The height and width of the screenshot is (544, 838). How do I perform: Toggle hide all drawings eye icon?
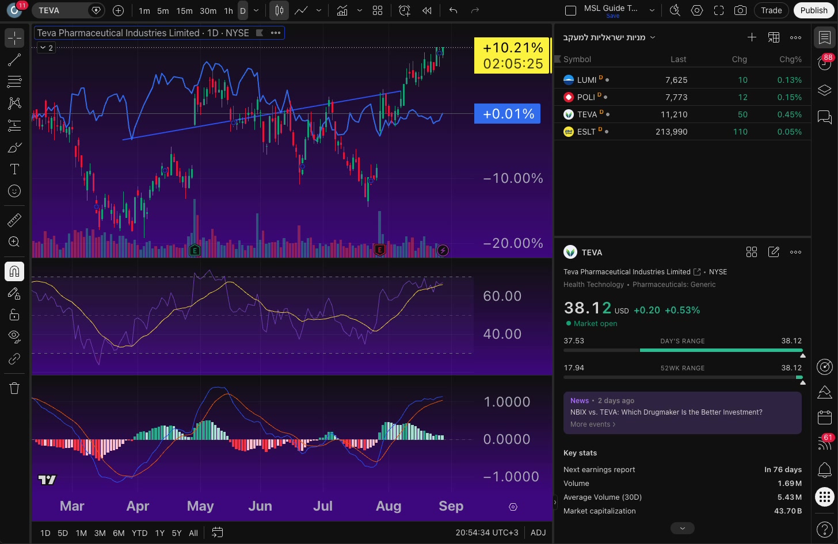coord(14,336)
